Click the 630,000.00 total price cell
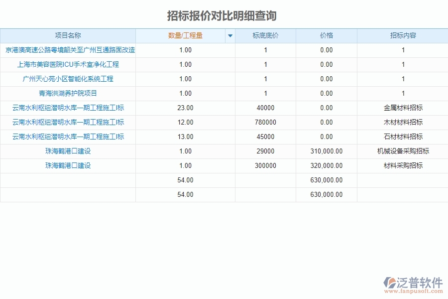 (x=327, y=180)
